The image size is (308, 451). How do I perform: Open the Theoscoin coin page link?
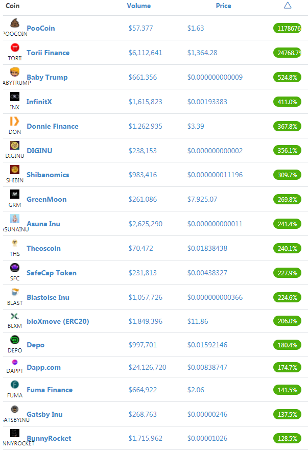coord(44,248)
